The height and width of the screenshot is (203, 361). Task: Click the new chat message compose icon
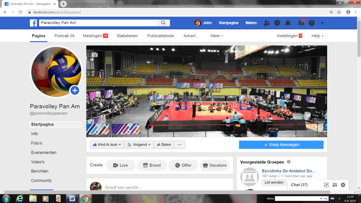click(326, 185)
